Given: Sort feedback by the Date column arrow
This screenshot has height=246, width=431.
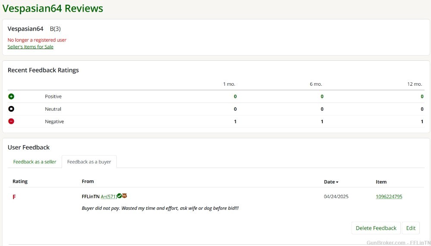Looking at the screenshot, I should pyautogui.click(x=337, y=182).
